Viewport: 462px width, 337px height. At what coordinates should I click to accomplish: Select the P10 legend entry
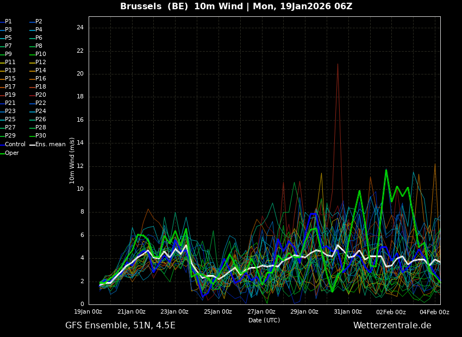(41, 54)
